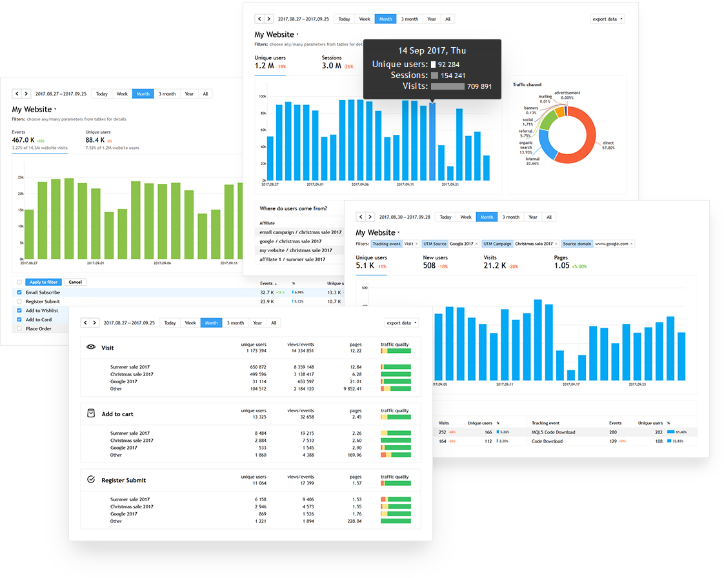
Task: Select Week tab in top Traffic channel window
Action: 365,19
